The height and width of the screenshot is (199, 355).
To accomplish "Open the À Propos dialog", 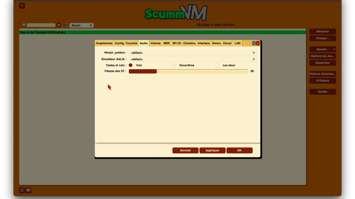I will (x=322, y=81).
